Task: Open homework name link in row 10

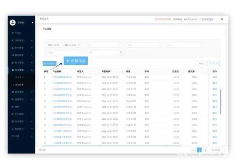Action: (x=62, y=89)
